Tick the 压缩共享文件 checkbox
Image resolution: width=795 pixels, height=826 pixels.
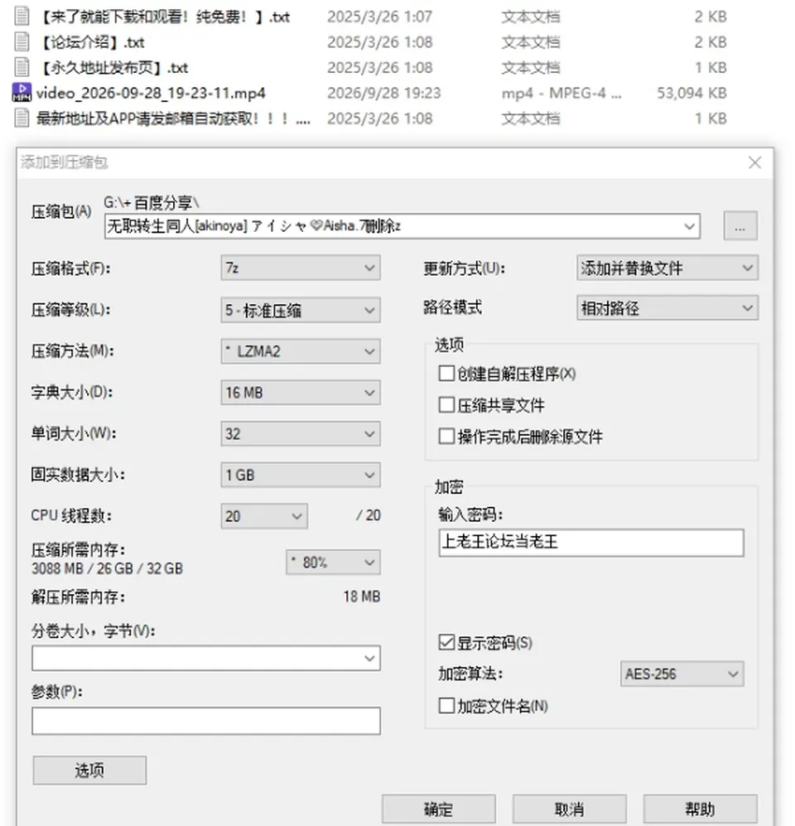(446, 405)
